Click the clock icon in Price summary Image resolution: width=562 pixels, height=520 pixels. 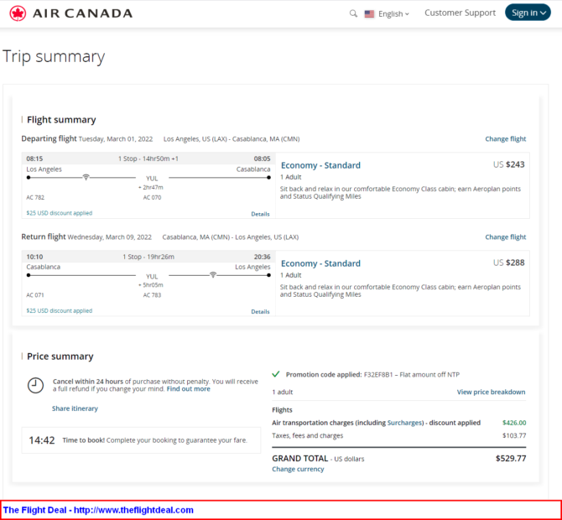35,385
